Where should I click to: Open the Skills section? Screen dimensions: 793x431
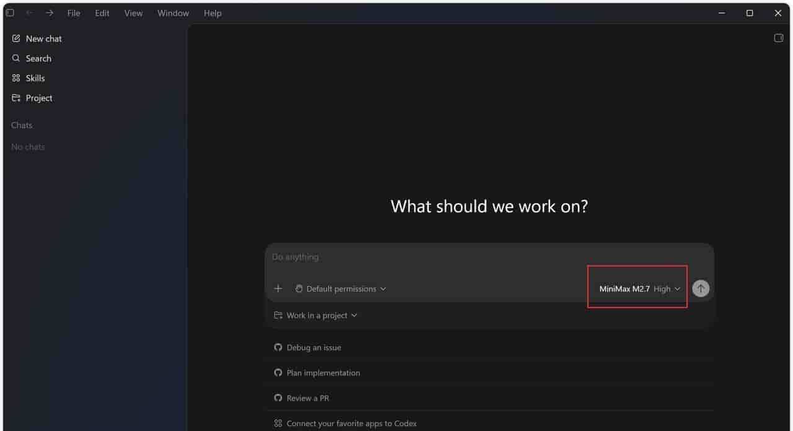pyautogui.click(x=29, y=78)
